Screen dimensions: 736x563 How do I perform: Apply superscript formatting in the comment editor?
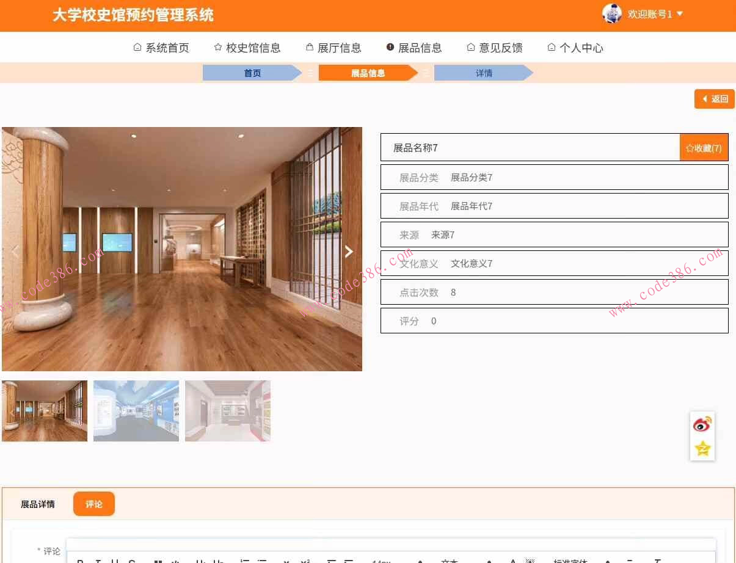point(305,561)
